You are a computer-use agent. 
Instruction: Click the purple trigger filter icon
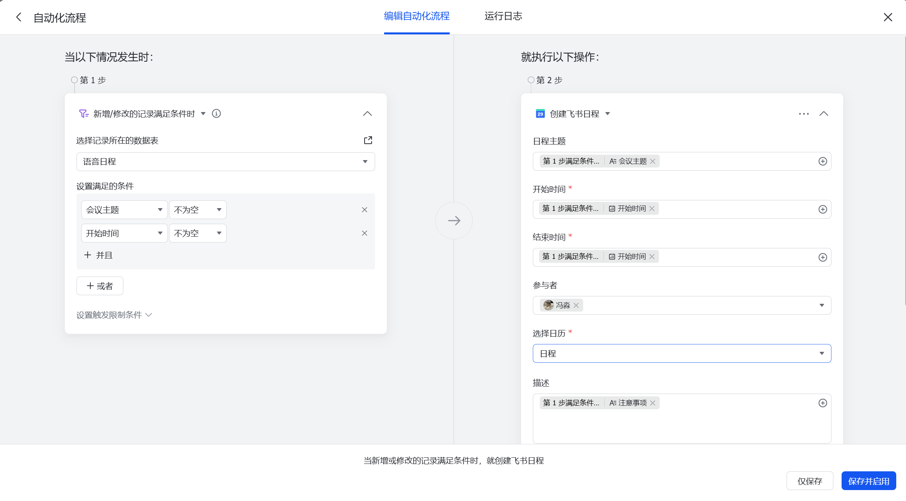(x=83, y=114)
